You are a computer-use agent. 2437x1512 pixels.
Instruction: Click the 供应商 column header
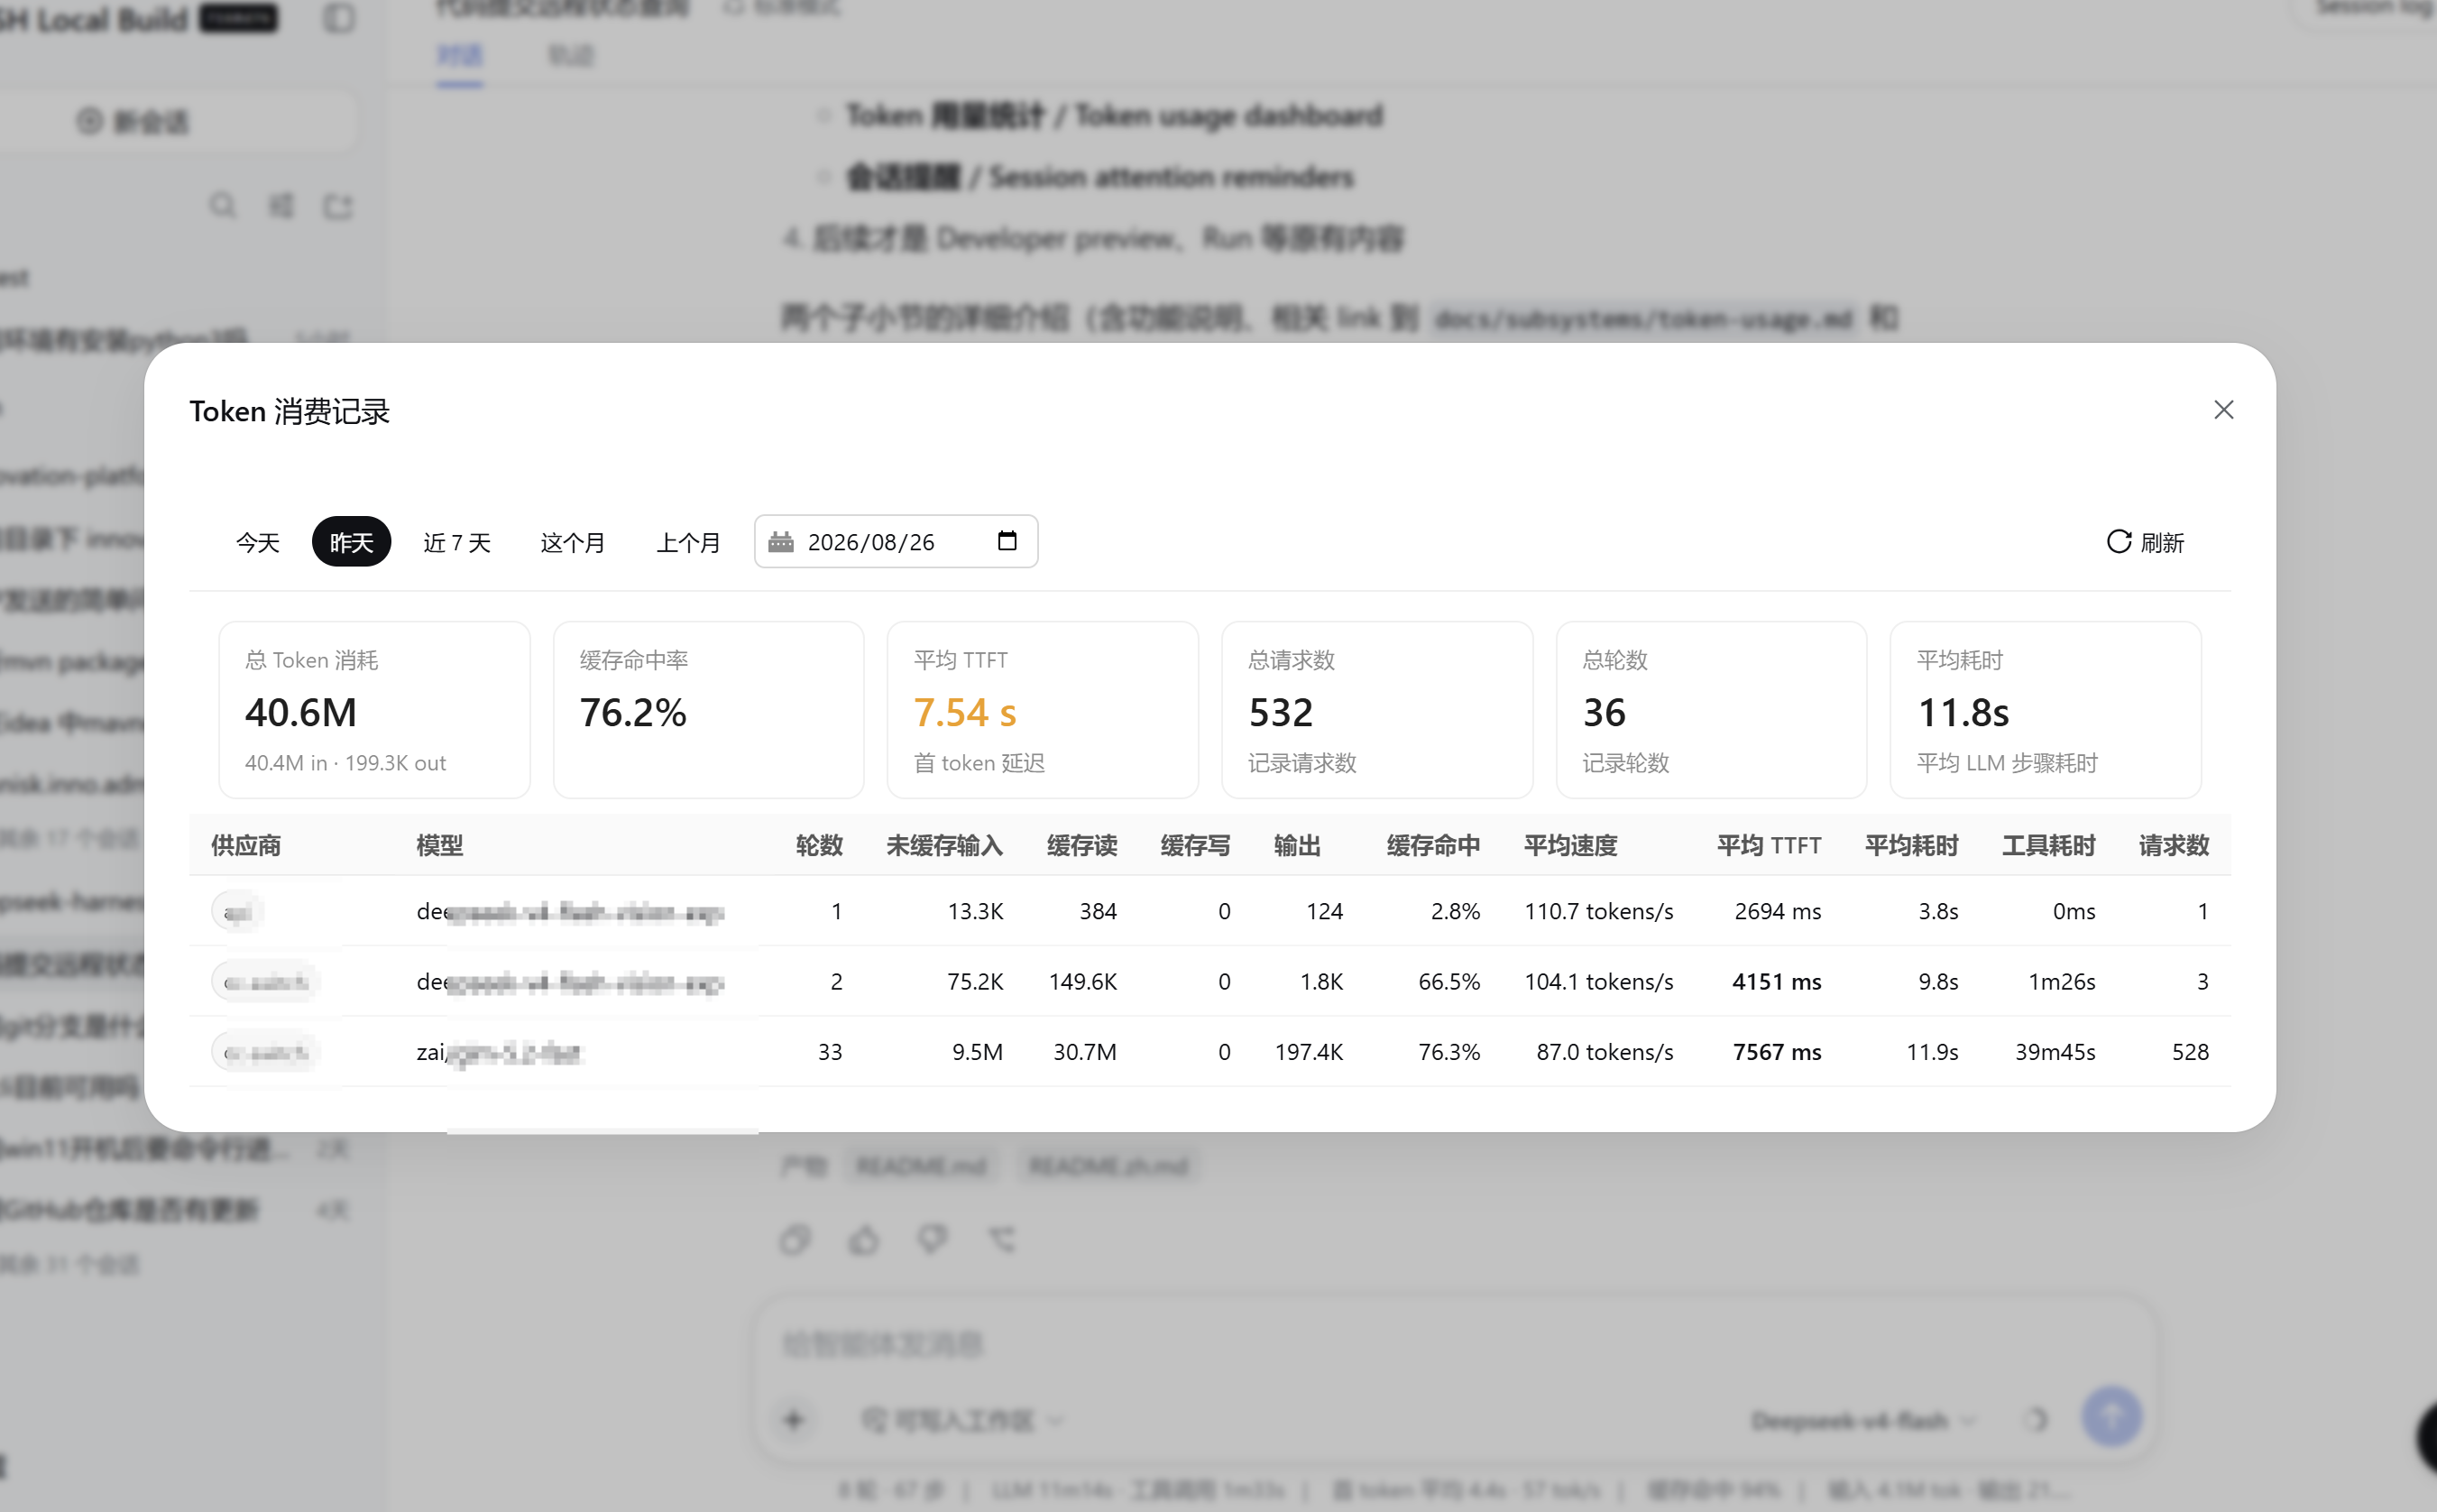pos(246,846)
